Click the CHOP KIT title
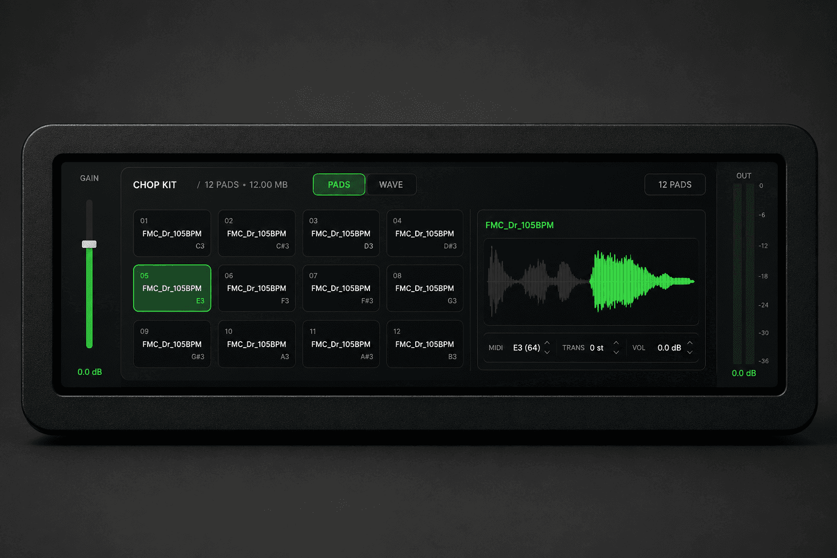This screenshot has width=837, height=558. [155, 185]
